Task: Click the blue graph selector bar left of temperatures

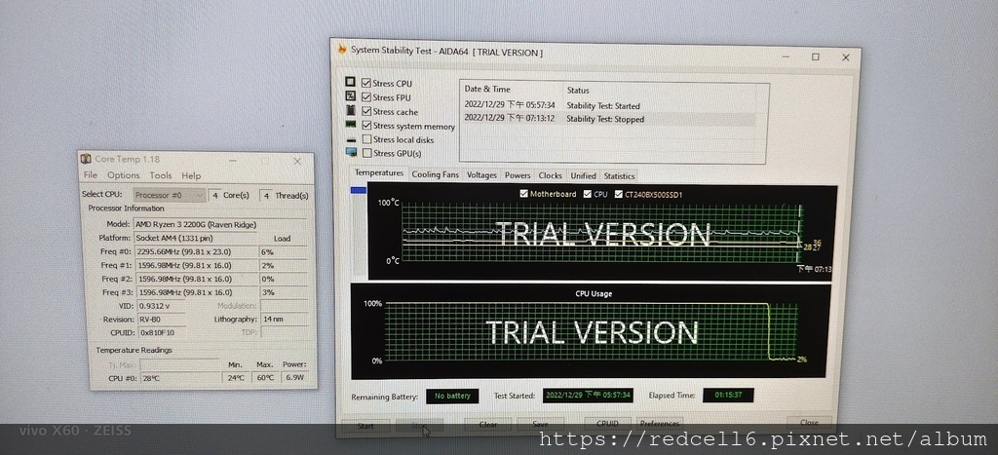Action: click(359, 190)
